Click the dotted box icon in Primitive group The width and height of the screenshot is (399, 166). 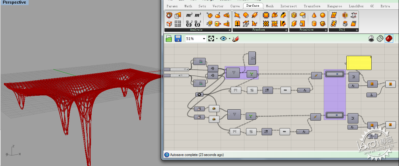pos(294,15)
